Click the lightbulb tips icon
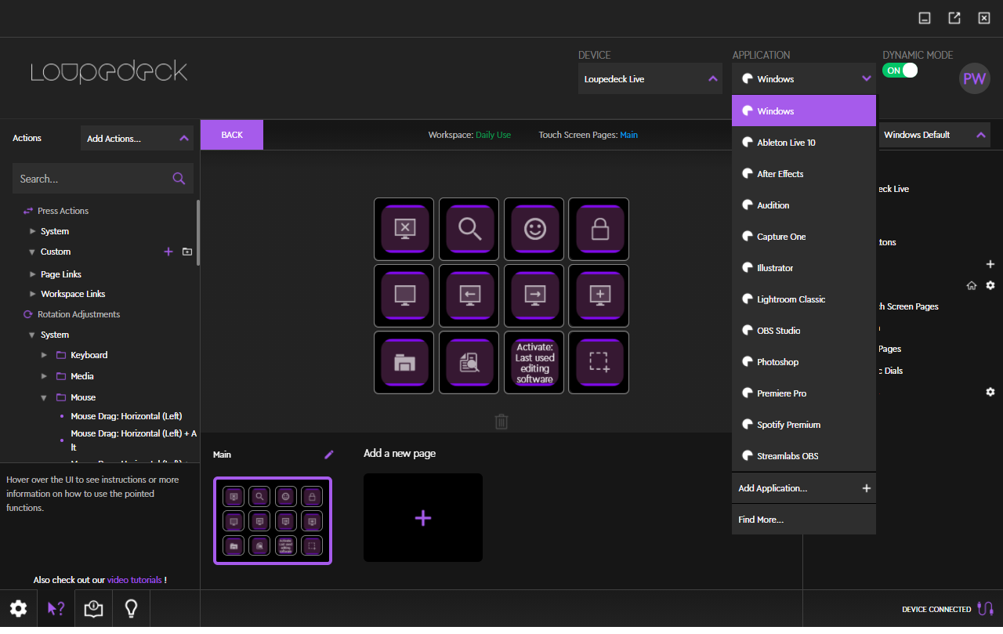Viewport: 1003px width, 634px height. tap(131, 609)
